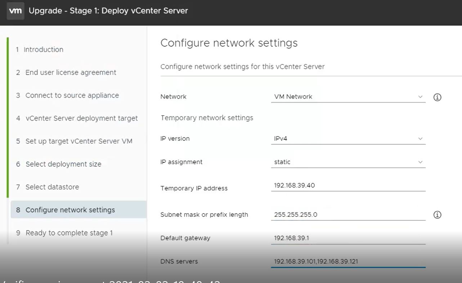The height and width of the screenshot is (283, 462).
Task: Click the 'Subnet mask or prefix length' label
Action: click(204, 215)
